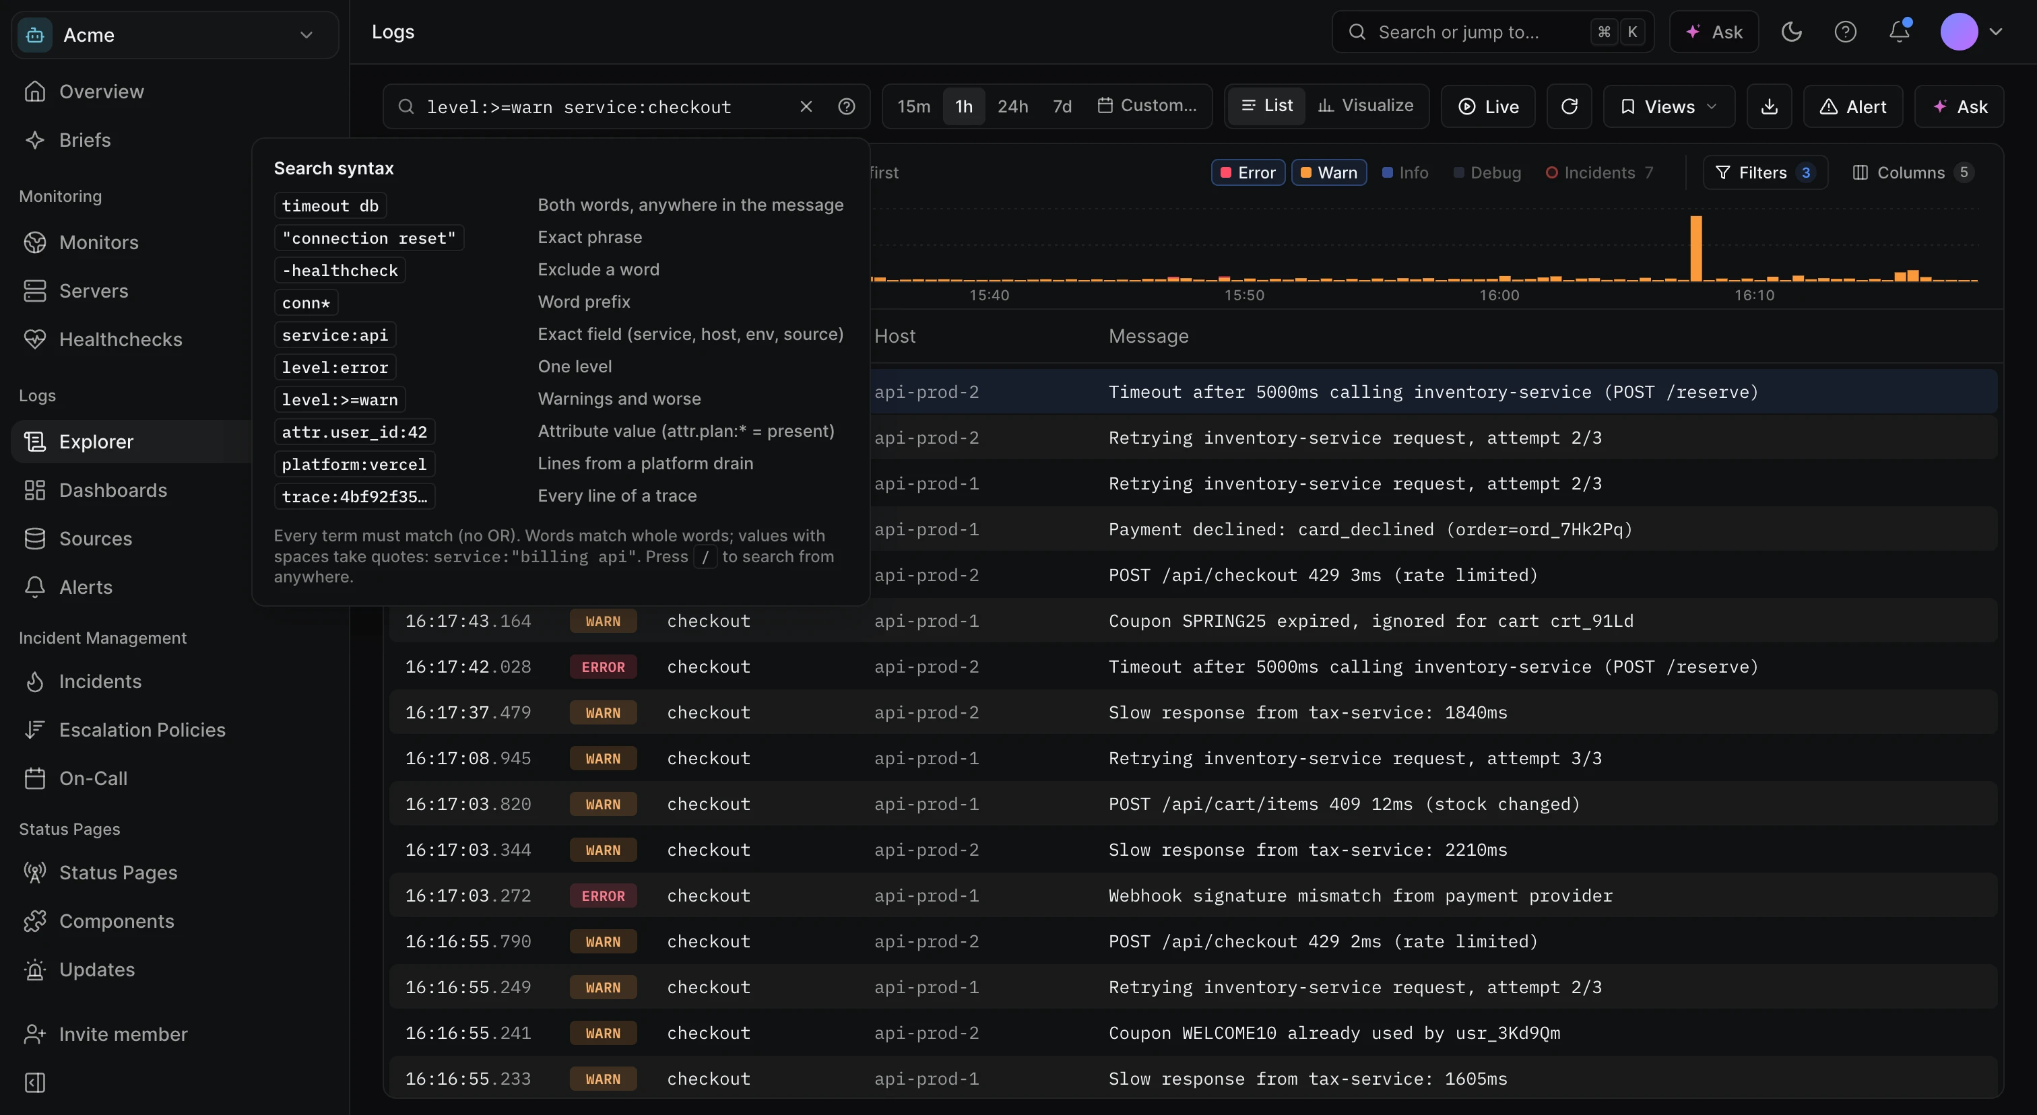Download the logs via export icon
Viewport: 2037px width, 1115px height.
(1769, 106)
